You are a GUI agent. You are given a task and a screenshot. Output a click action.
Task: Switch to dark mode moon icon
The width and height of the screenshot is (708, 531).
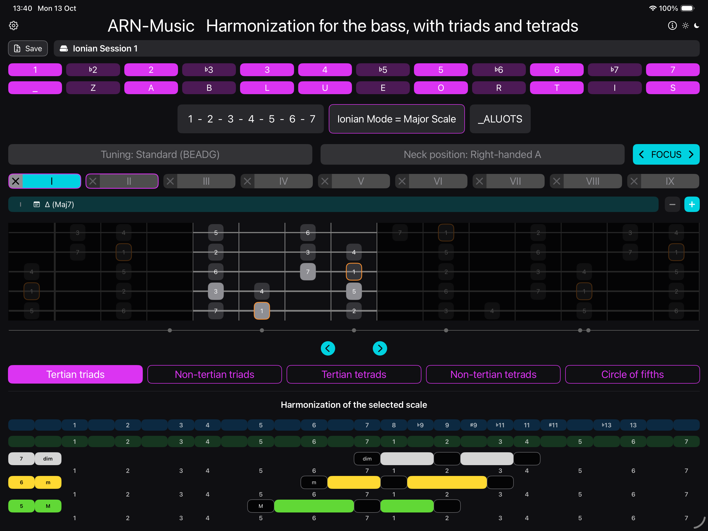[x=696, y=26]
